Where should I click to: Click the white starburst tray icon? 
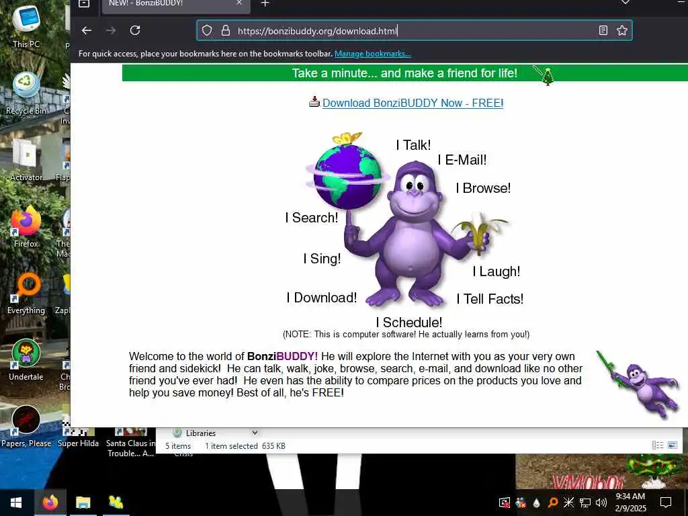pos(568,503)
